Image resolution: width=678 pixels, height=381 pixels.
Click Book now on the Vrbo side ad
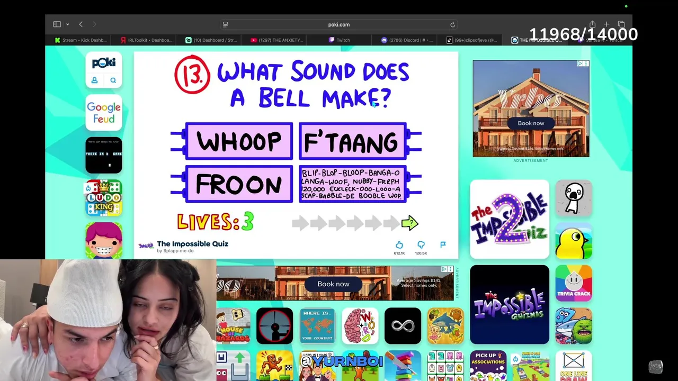[x=531, y=123]
